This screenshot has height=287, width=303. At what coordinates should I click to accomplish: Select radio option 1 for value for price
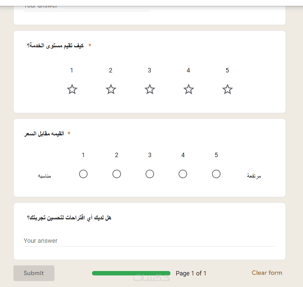pos(83,174)
